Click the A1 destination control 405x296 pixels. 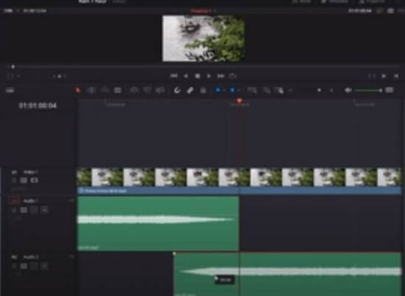pos(14,201)
